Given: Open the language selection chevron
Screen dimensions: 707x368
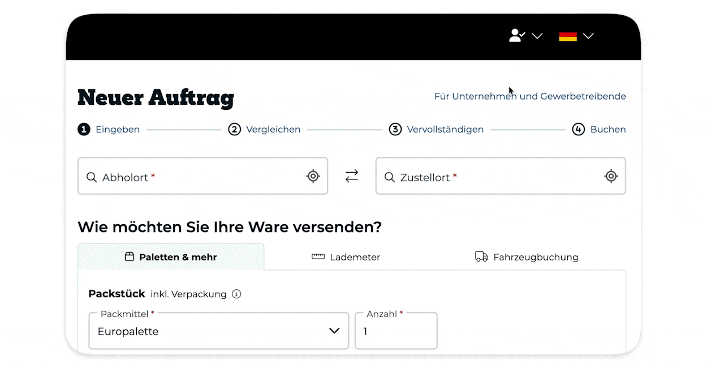Looking at the screenshot, I should [x=588, y=36].
